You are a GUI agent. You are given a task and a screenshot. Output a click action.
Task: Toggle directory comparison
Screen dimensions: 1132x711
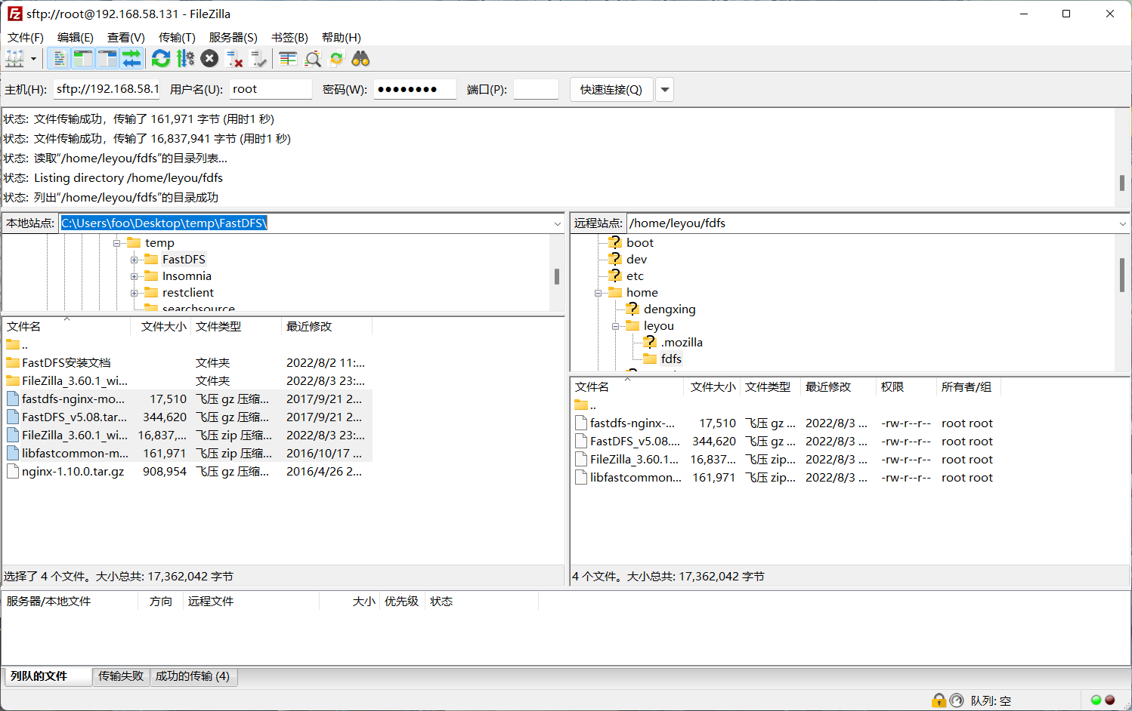click(312, 59)
